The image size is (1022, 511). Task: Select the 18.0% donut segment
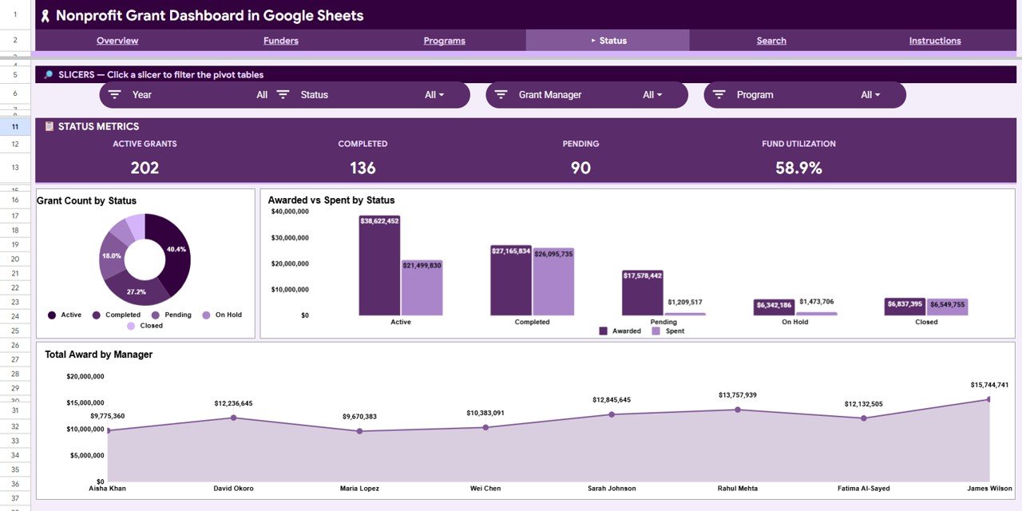point(111,257)
